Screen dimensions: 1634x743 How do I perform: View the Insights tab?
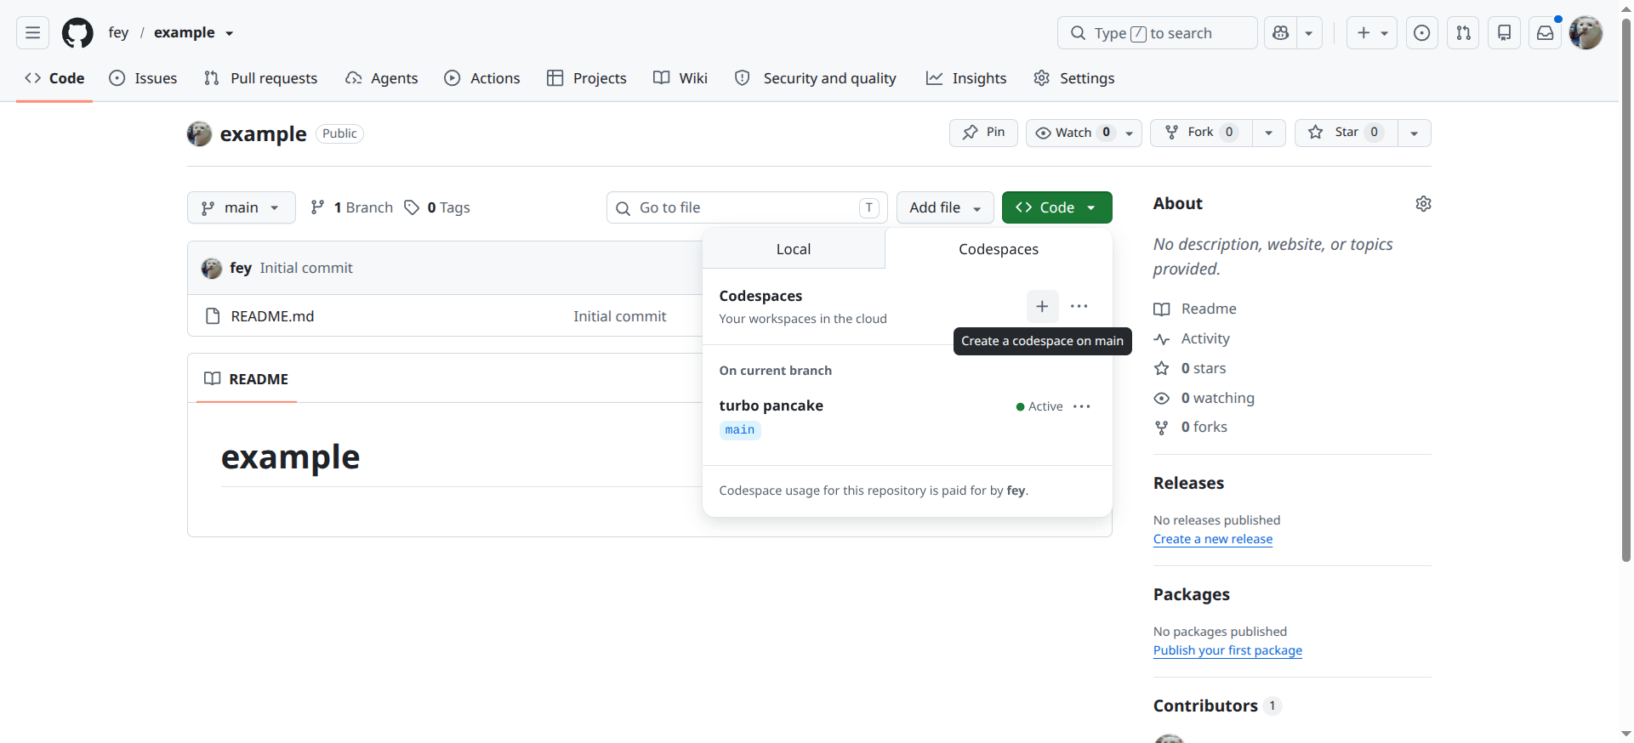pos(966,78)
